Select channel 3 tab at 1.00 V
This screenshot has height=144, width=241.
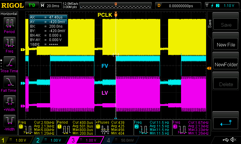tap(86, 140)
